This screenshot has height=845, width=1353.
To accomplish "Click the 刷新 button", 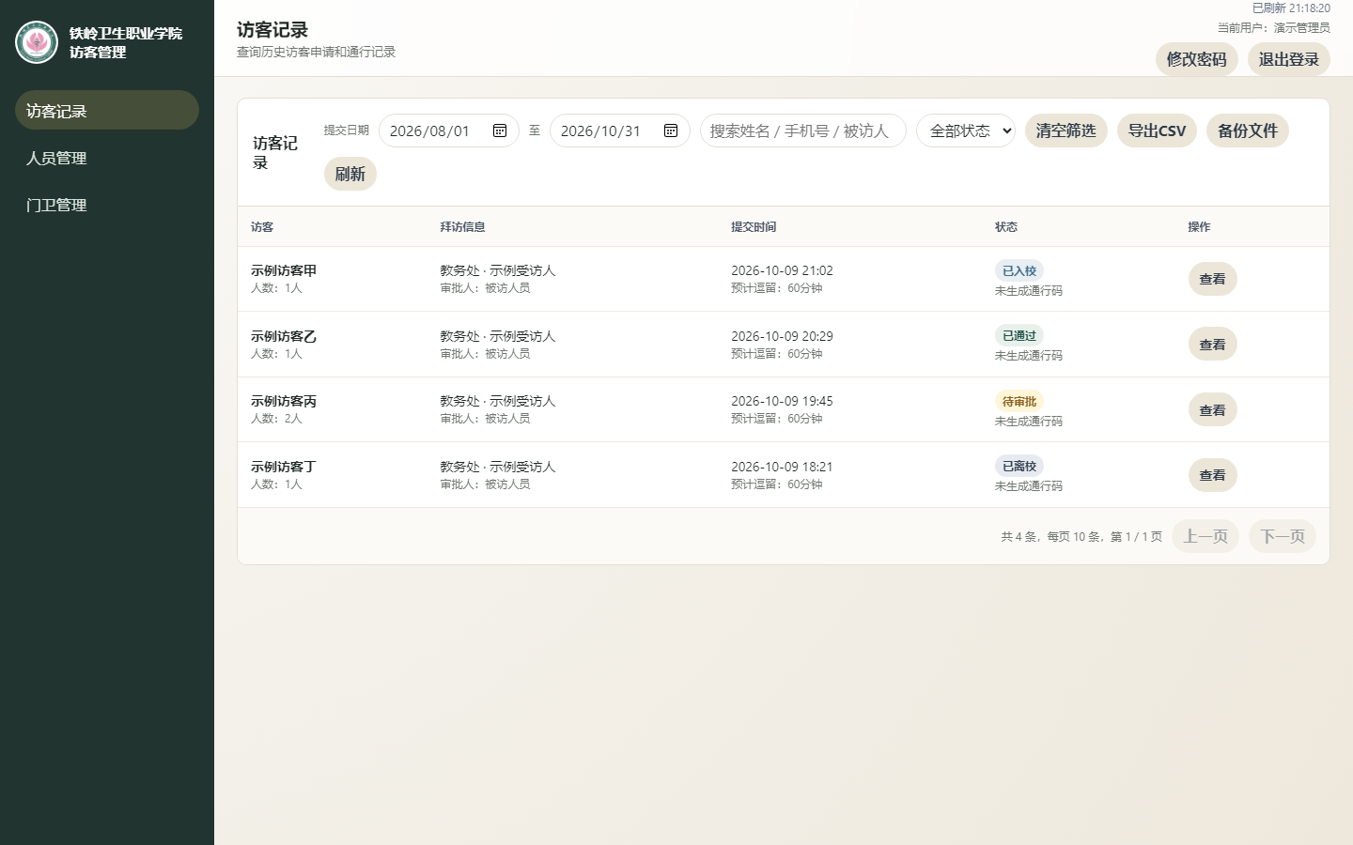I will click(x=350, y=174).
